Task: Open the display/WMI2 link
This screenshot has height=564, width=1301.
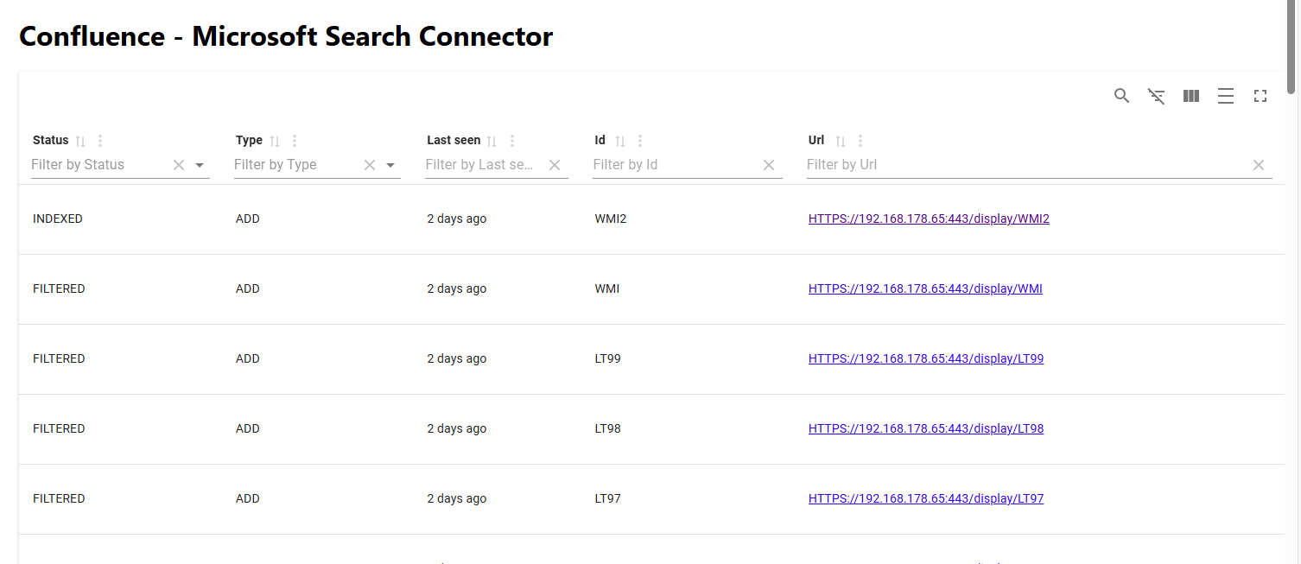Action: tap(929, 219)
